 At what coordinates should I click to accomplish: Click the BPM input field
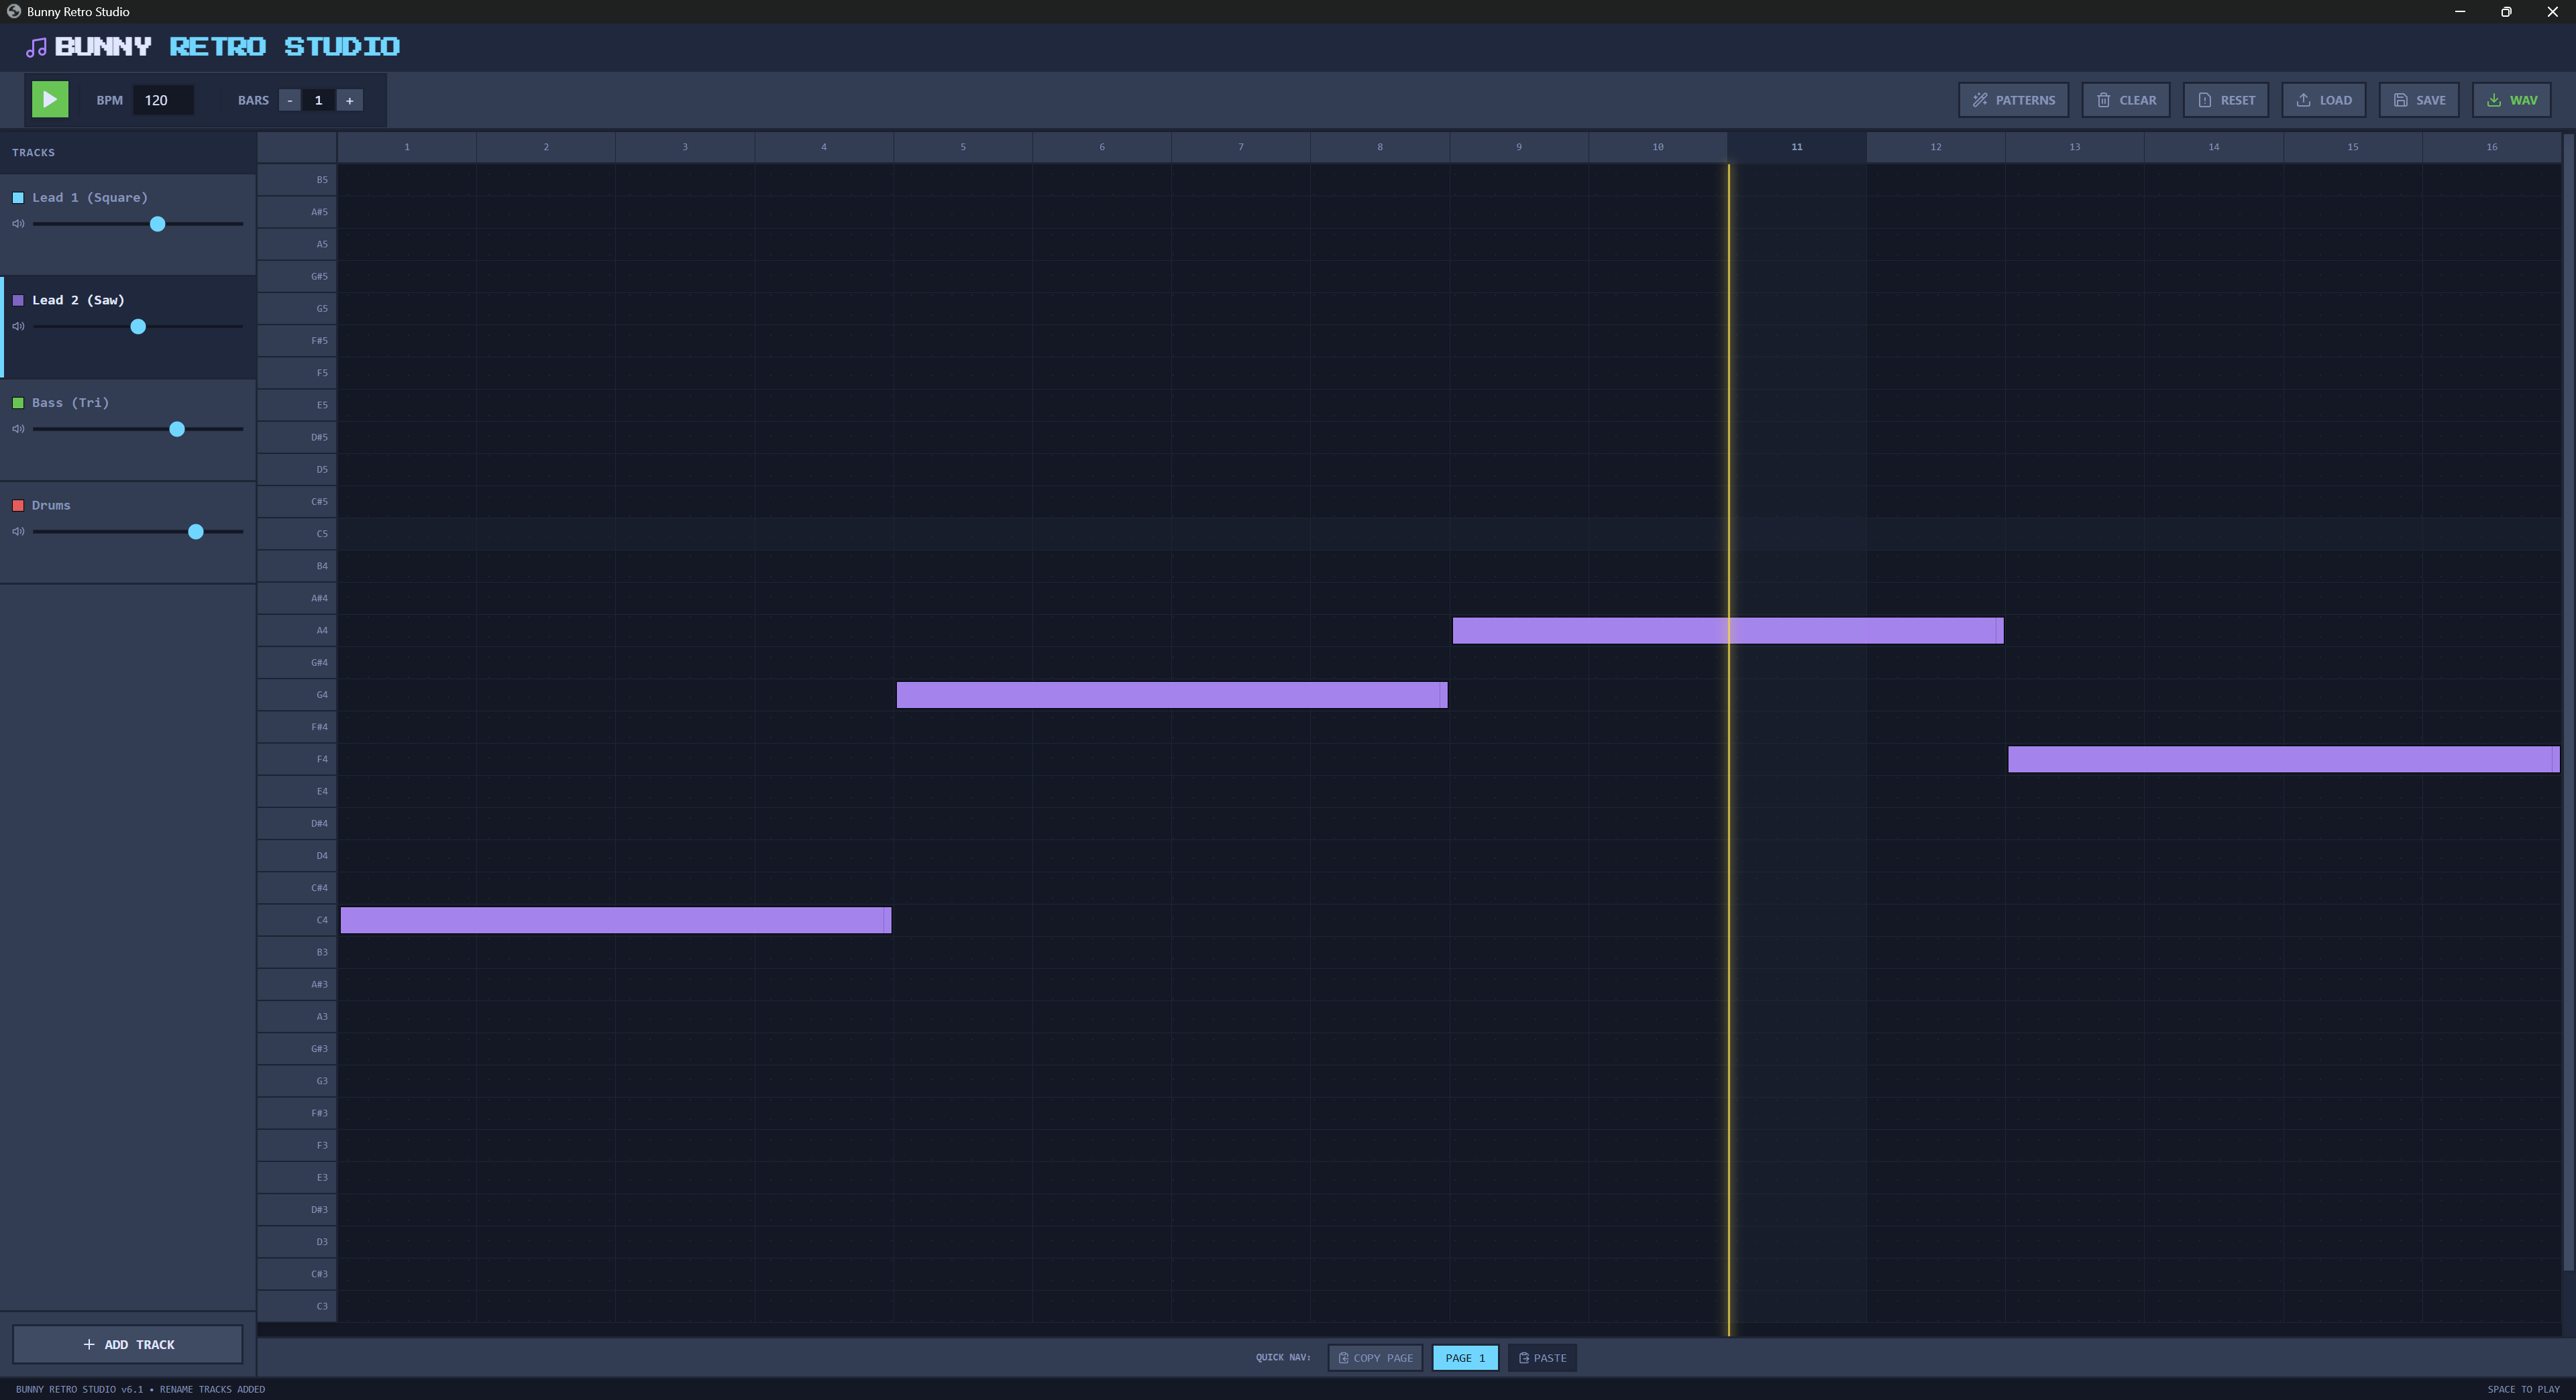point(163,100)
